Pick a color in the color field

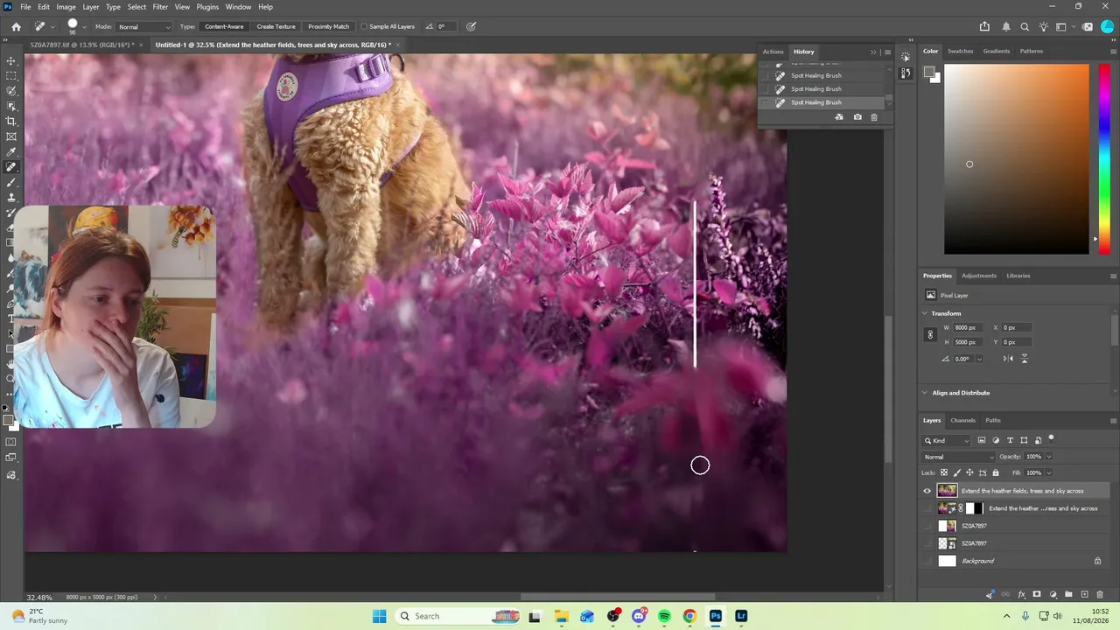tap(1017, 158)
